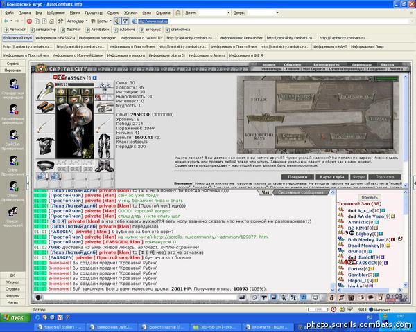This screenshot has height=332, width=416.
Task: Click the send message arrow icon in chat bar
Action: [242, 297]
